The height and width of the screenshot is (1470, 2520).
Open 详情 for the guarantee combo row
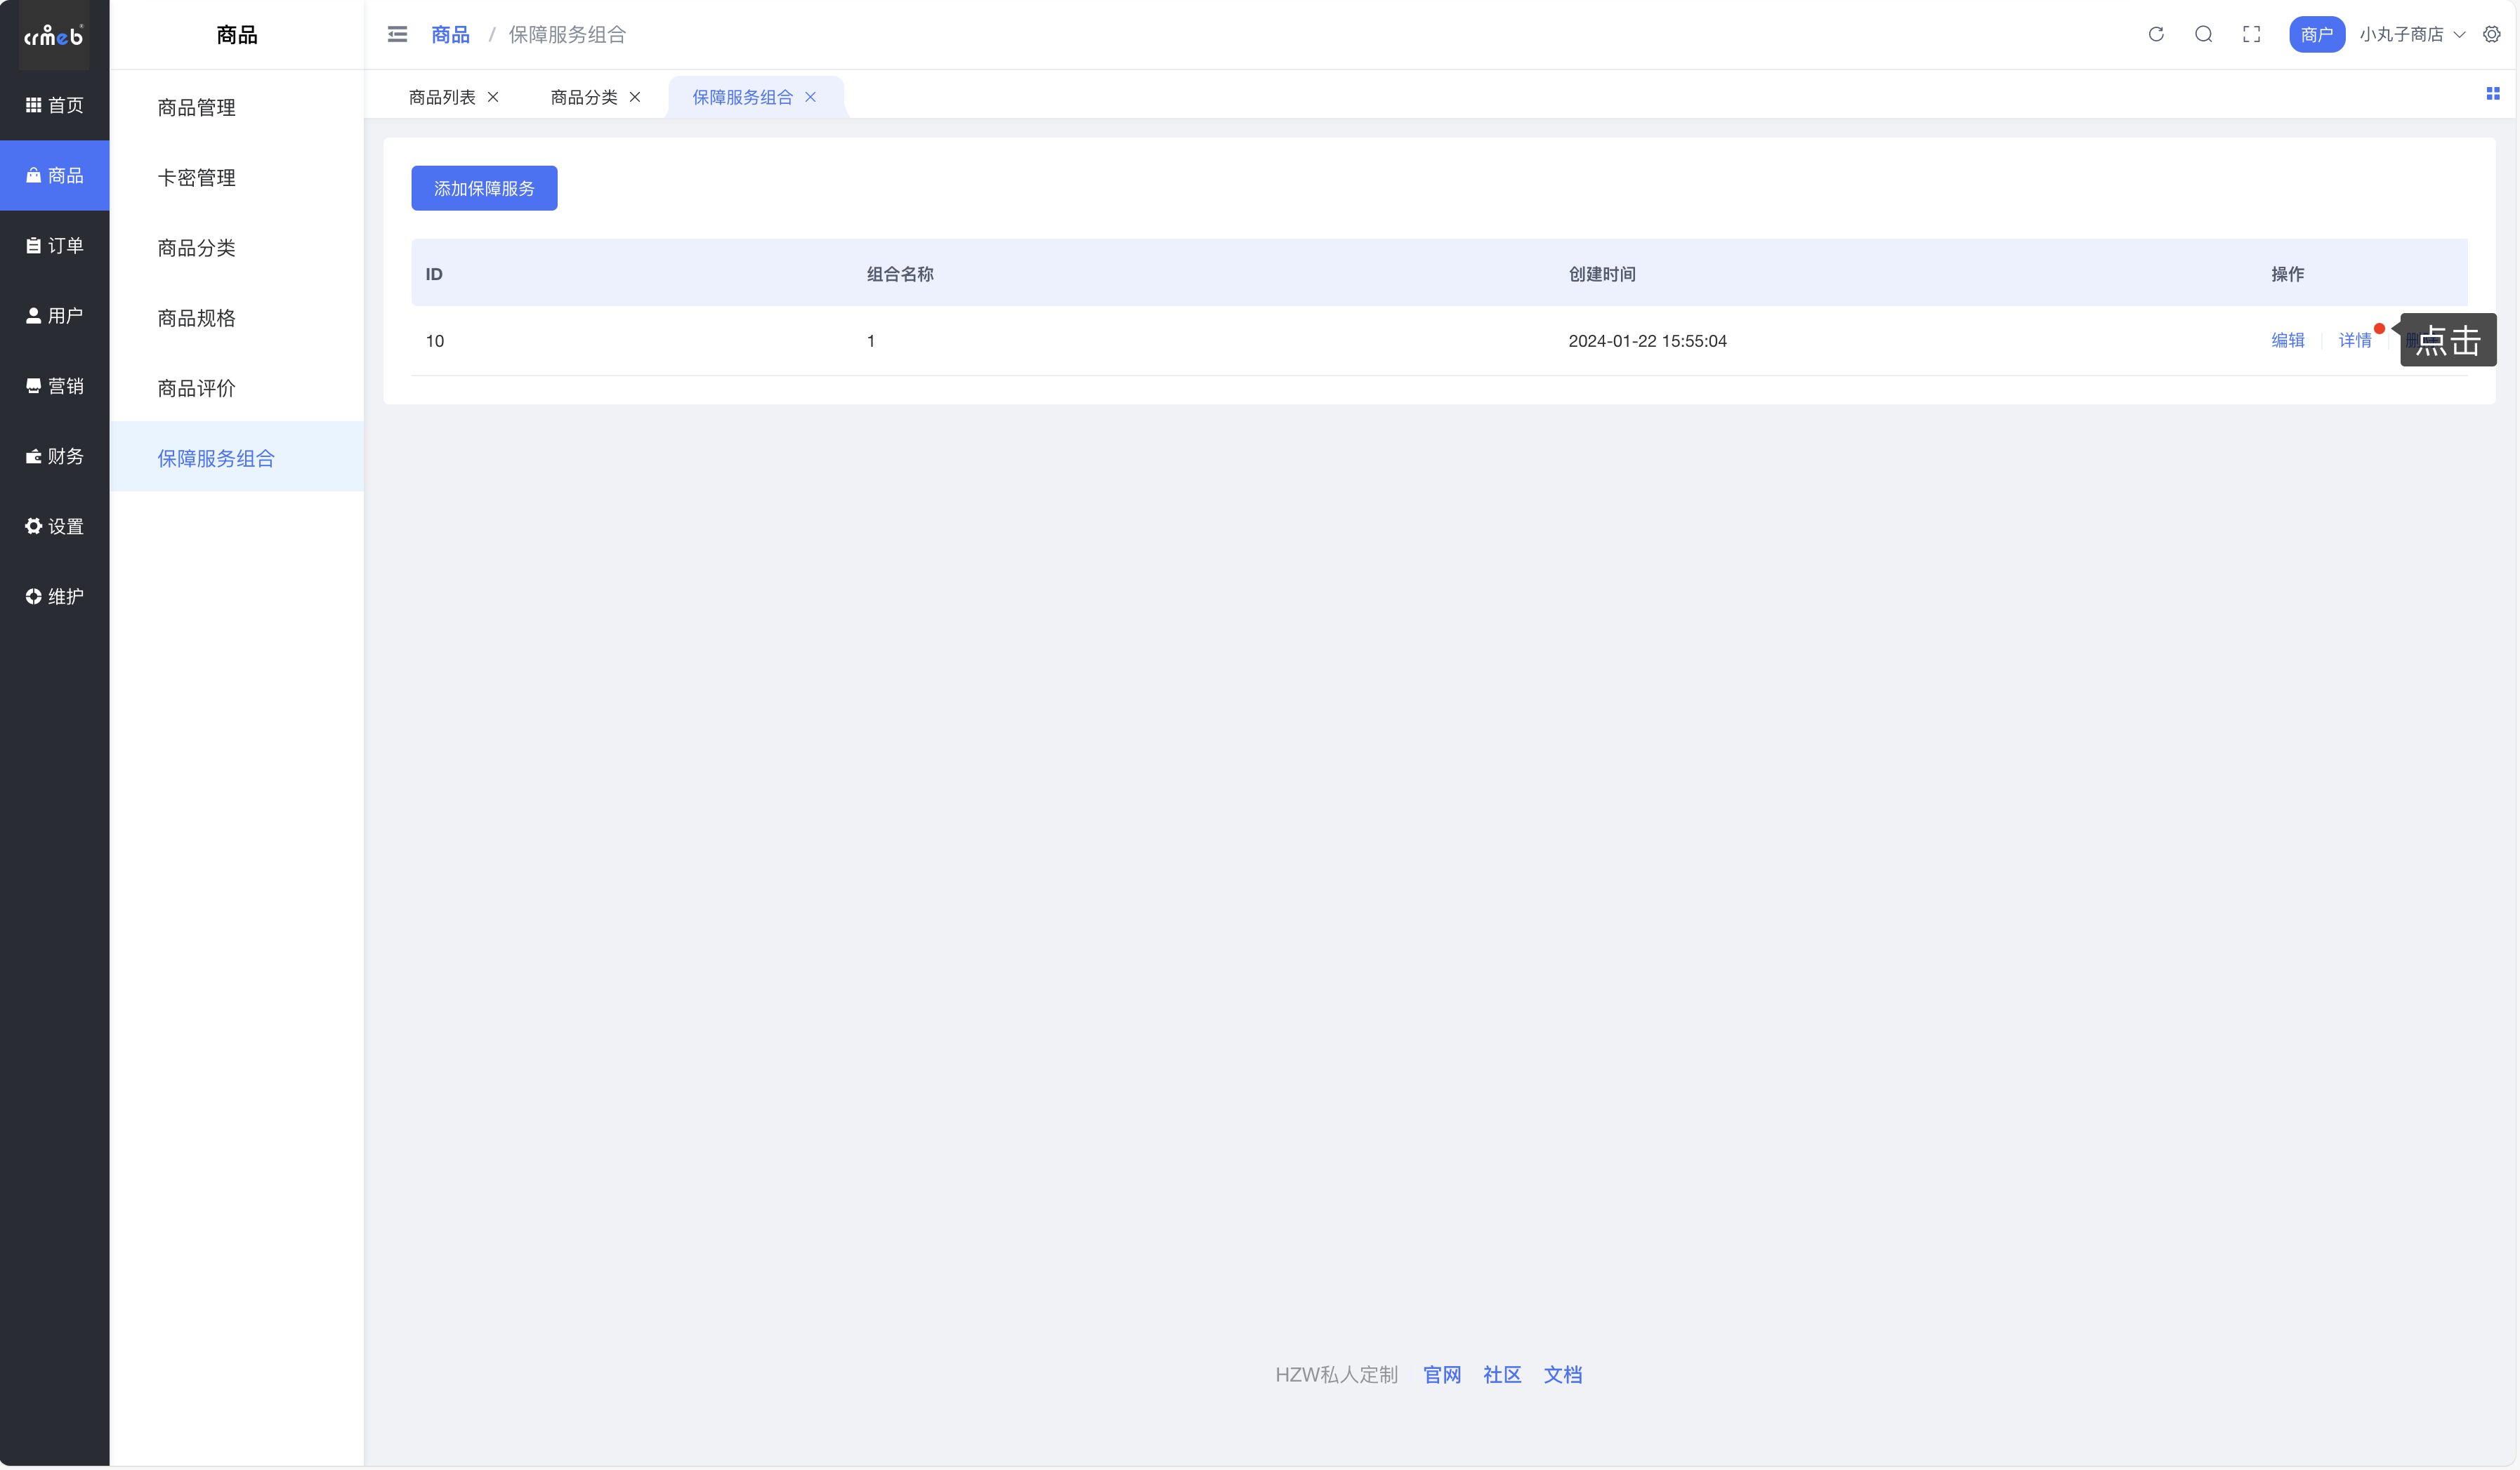(x=2354, y=340)
